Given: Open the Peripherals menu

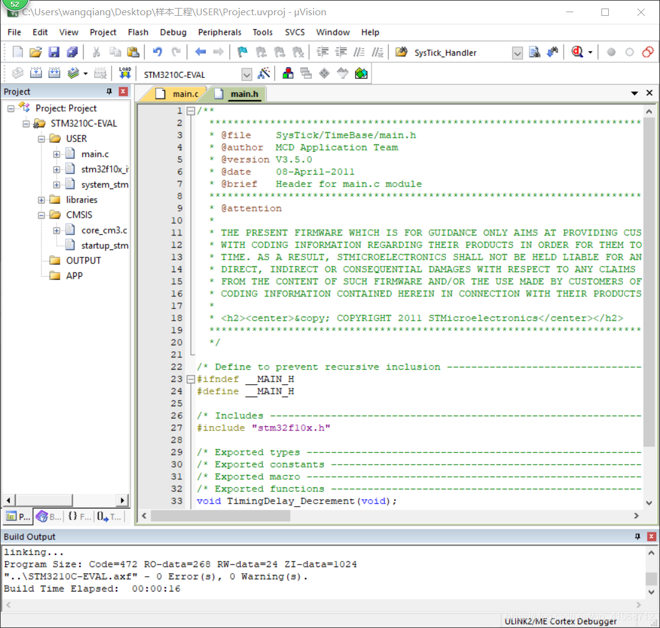Looking at the screenshot, I should pos(220,32).
